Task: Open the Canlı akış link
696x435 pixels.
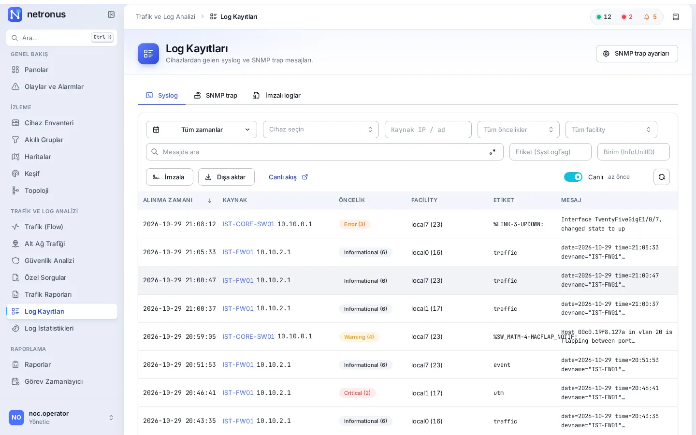Action: (x=288, y=177)
